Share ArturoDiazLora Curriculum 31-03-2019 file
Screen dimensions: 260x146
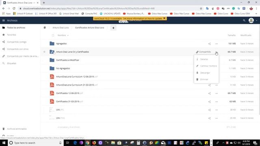[x=210, y=85]
